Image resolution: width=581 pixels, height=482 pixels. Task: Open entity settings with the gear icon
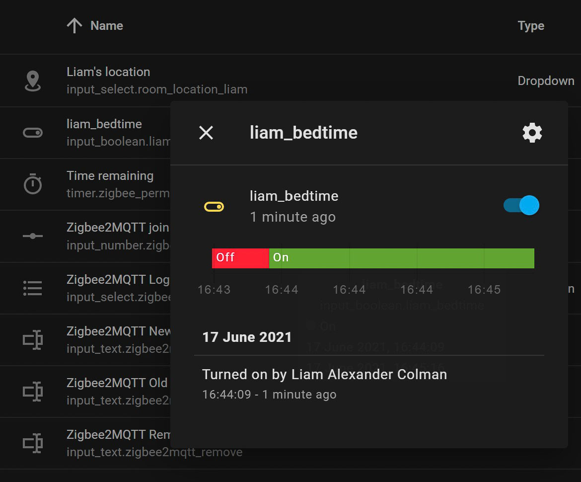point(532,132)
